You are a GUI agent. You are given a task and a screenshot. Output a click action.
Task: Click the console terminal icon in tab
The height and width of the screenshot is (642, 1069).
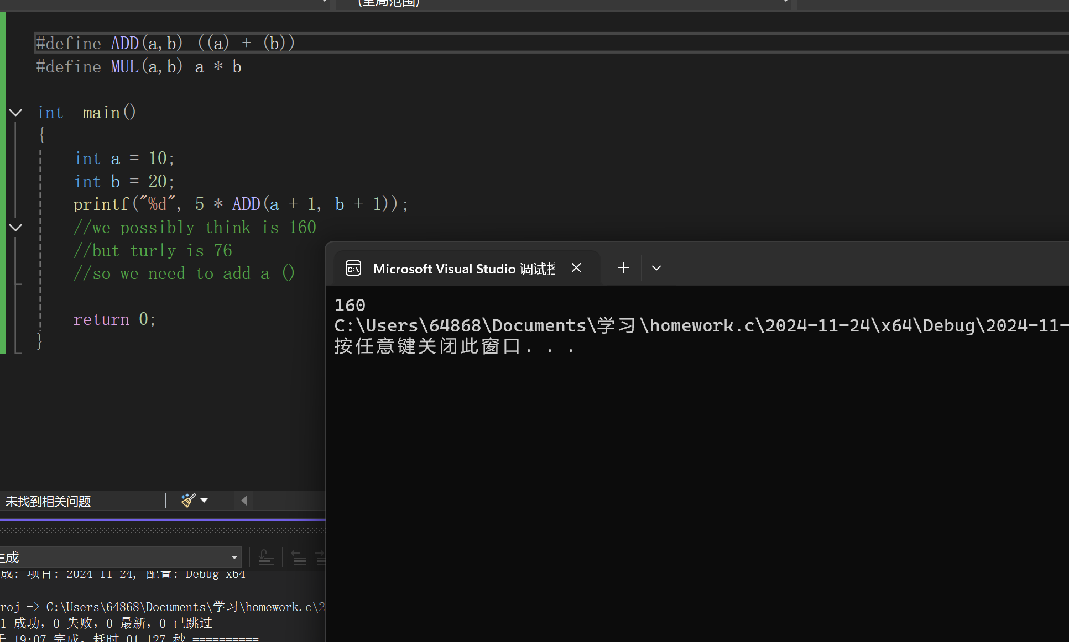click(353, 269)
